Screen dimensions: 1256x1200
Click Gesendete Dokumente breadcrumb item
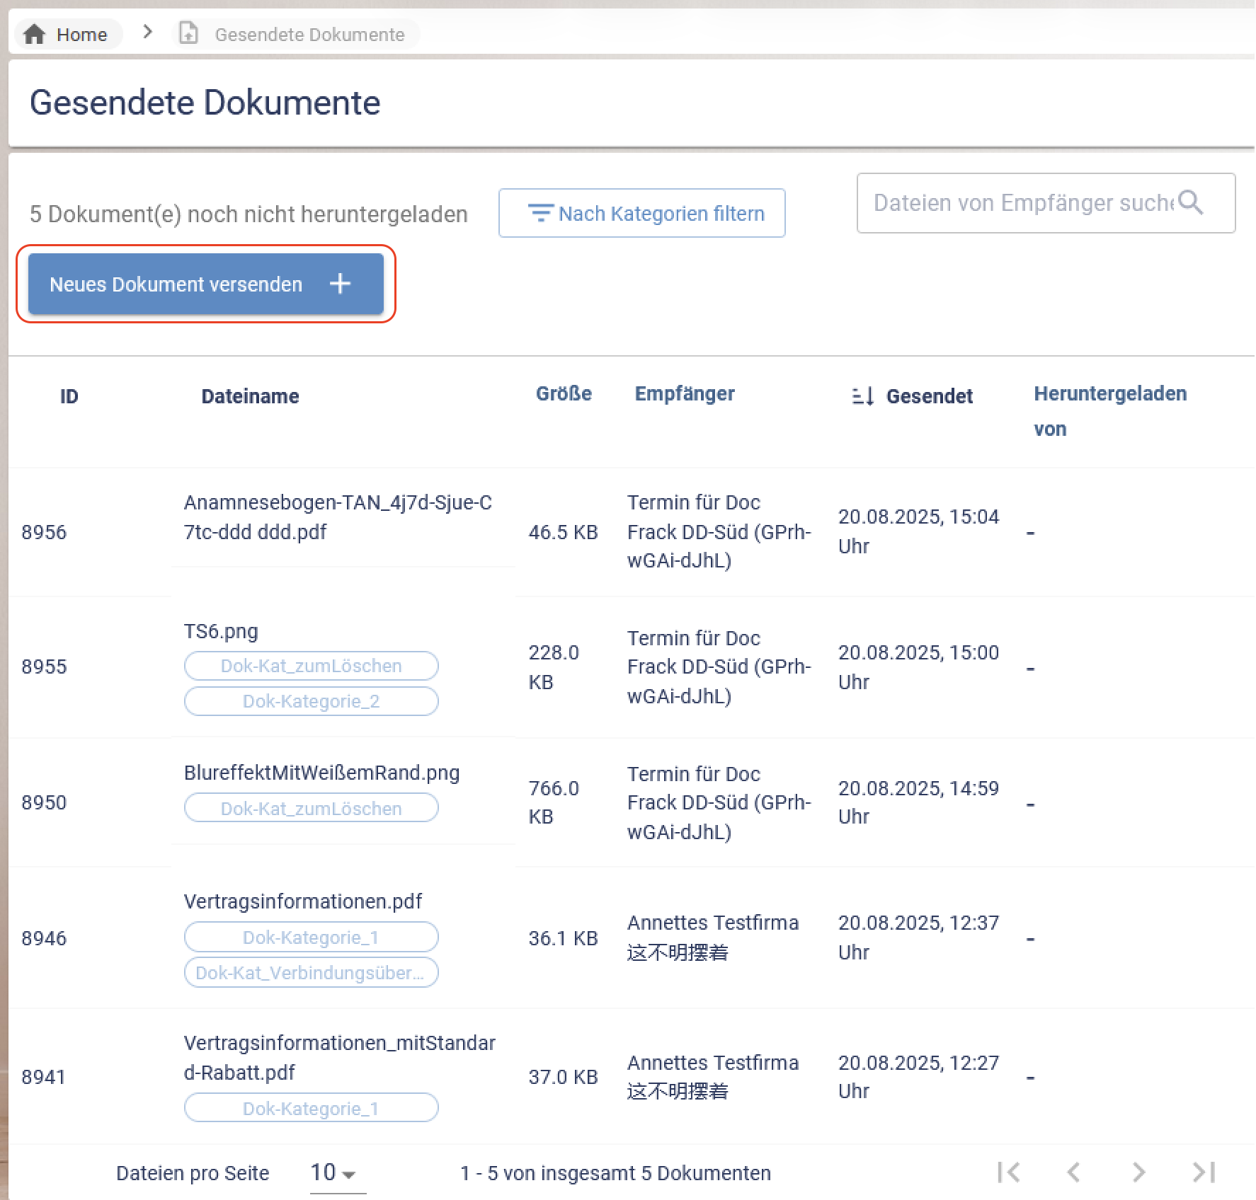[x=309, y=34]
